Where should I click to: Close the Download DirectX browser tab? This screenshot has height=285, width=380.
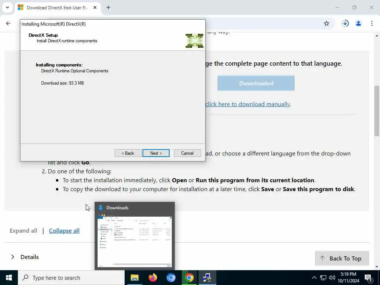(x=95, y=8)
